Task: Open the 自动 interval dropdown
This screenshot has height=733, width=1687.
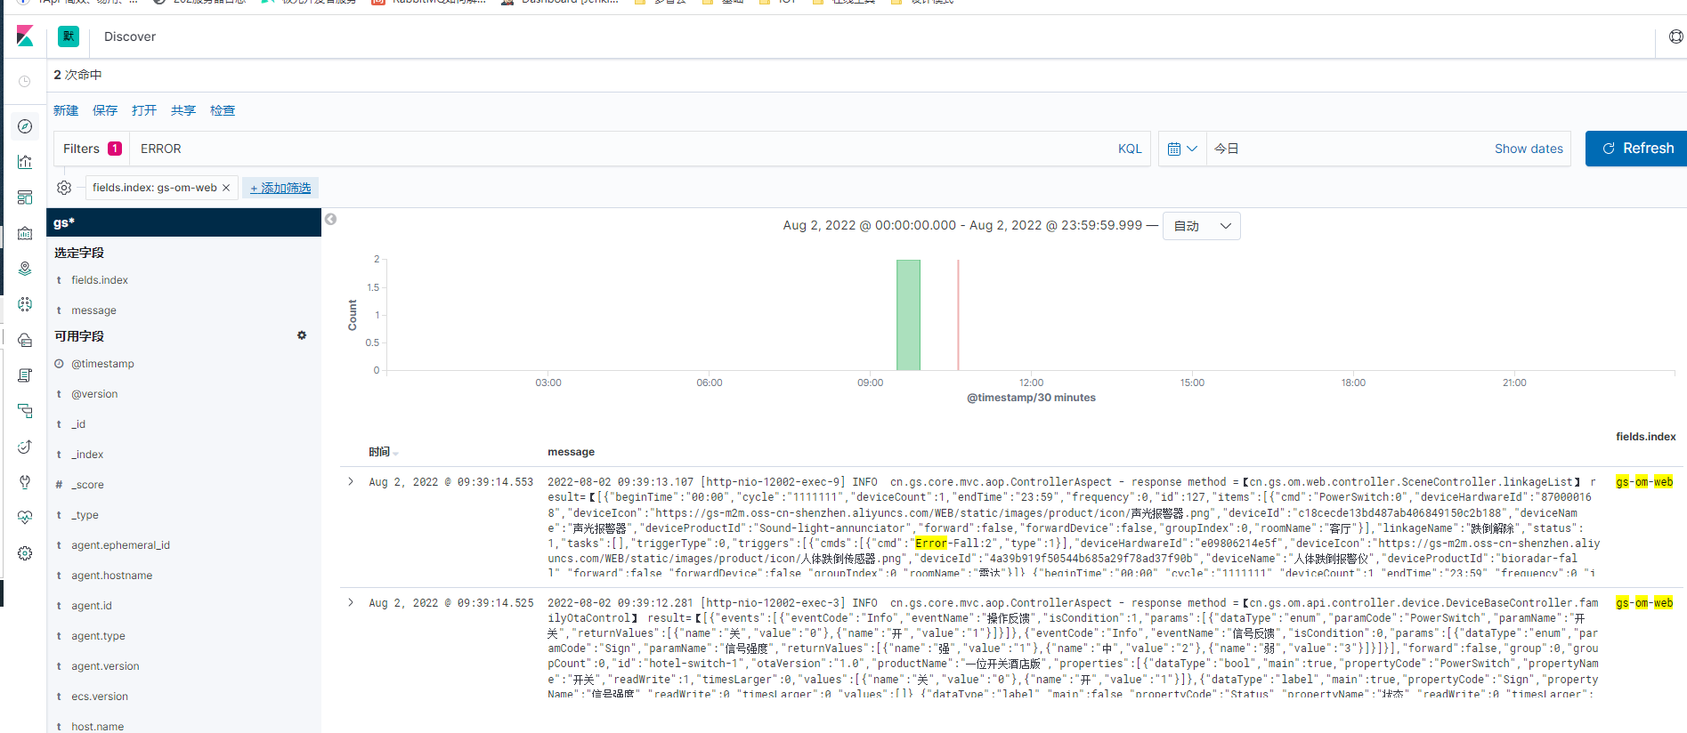Action: point(1202,226)
